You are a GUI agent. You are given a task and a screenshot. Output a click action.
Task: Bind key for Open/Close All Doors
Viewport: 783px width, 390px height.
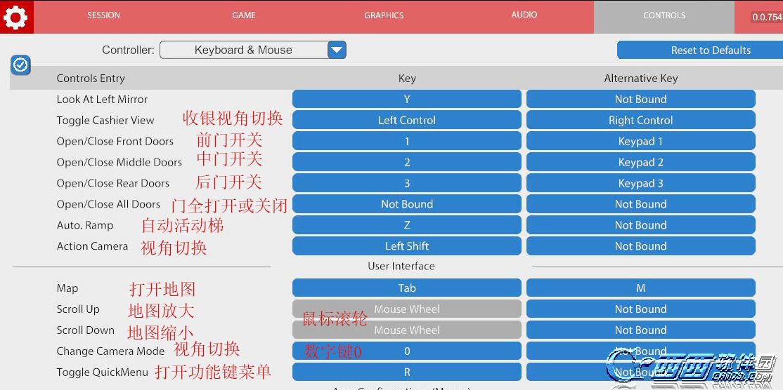tap(406, 203)
